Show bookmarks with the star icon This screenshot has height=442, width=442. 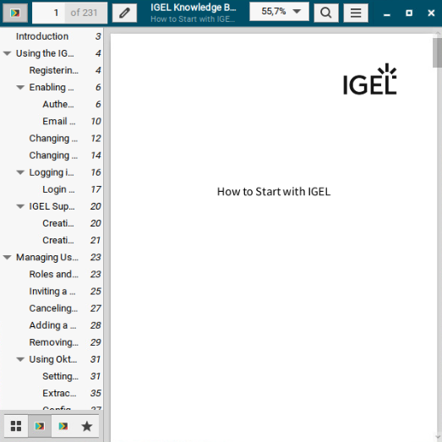pos(87,426)
